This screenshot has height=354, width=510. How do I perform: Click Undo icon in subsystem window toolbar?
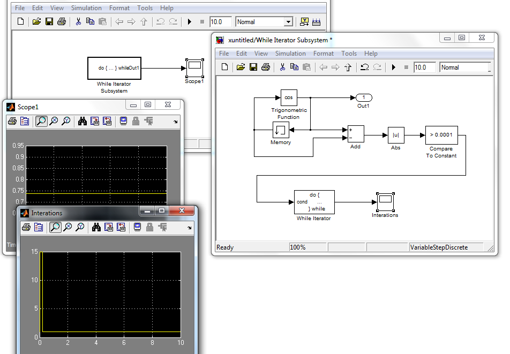click(364, 67)
